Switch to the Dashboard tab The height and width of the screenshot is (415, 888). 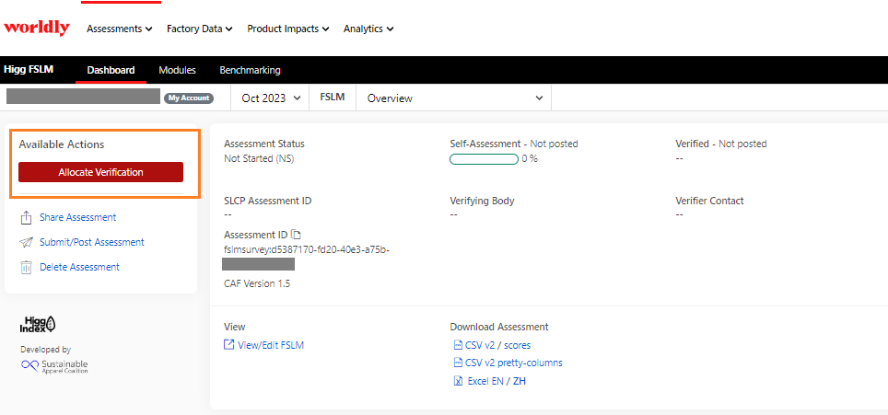(111, 71)
